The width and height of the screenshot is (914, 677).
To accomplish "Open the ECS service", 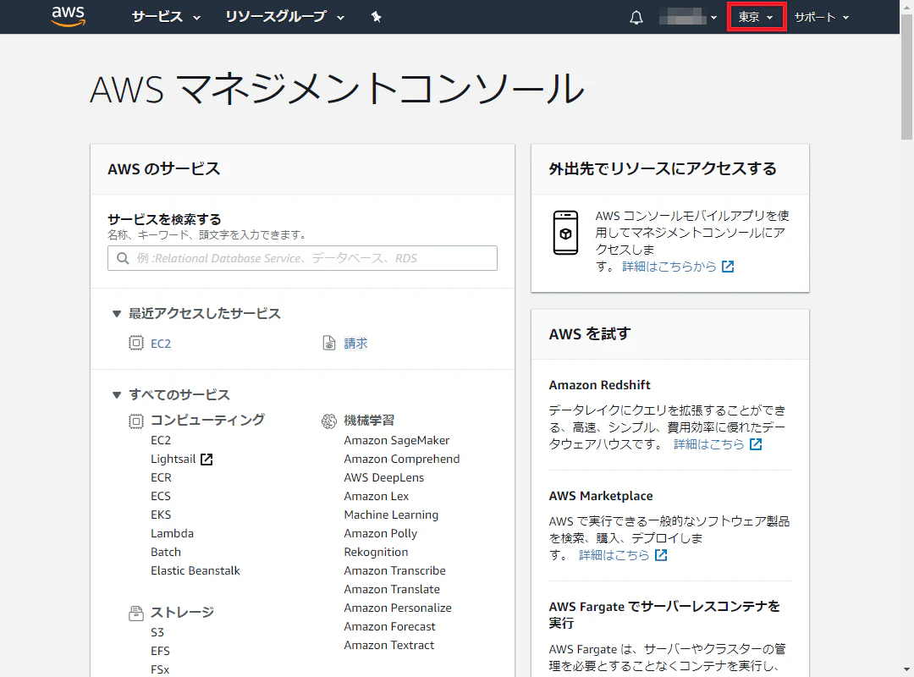I will point(161,496).
